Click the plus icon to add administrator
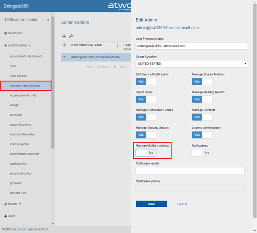 [x=64, y=36]
